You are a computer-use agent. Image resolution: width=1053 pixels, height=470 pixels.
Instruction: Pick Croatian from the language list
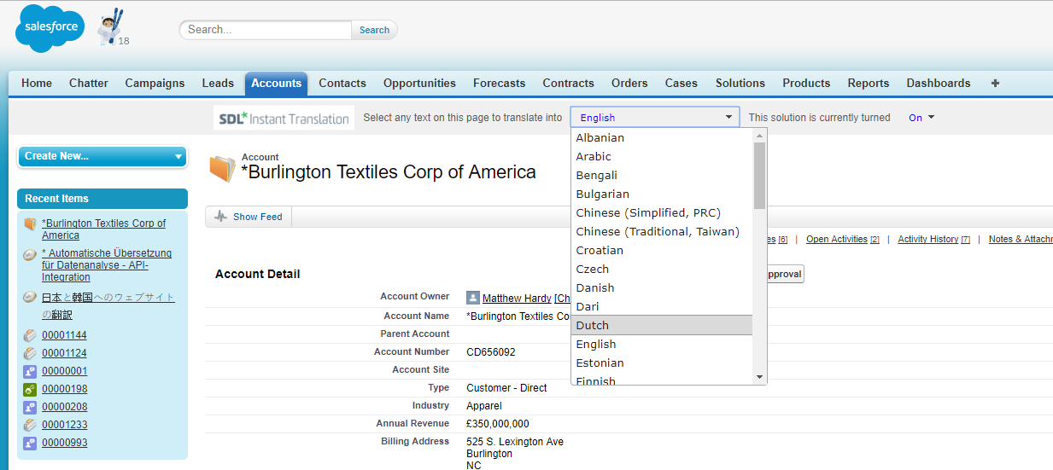[662, 250]
